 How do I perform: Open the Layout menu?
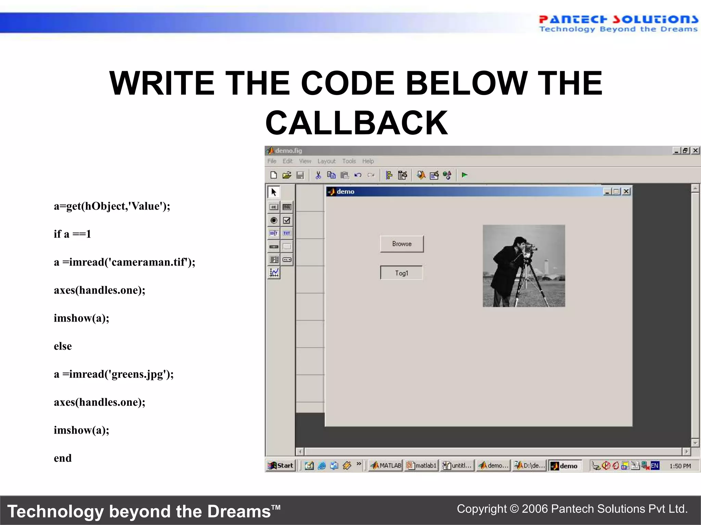tap(327, 161)
